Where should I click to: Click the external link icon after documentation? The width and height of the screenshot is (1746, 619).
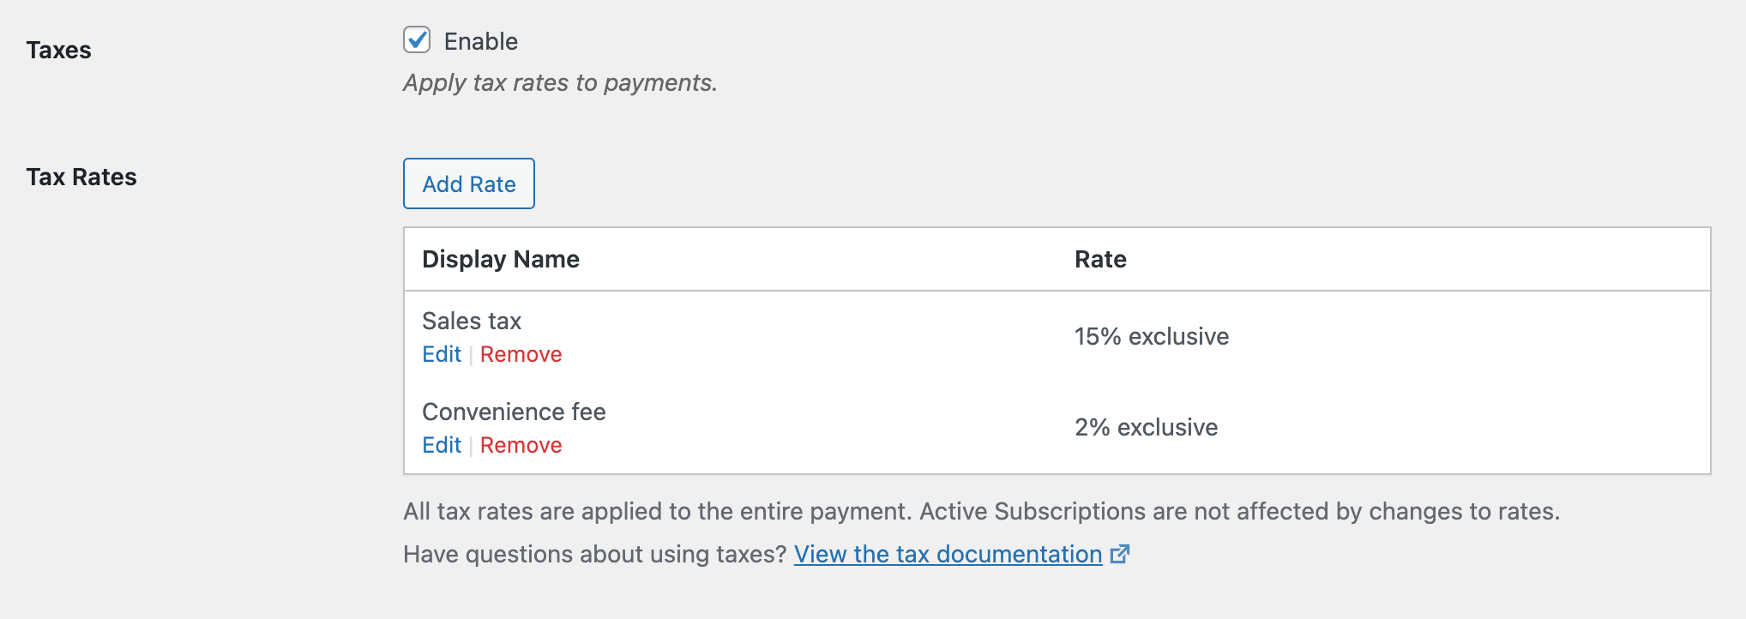(x=1120, y=554)
